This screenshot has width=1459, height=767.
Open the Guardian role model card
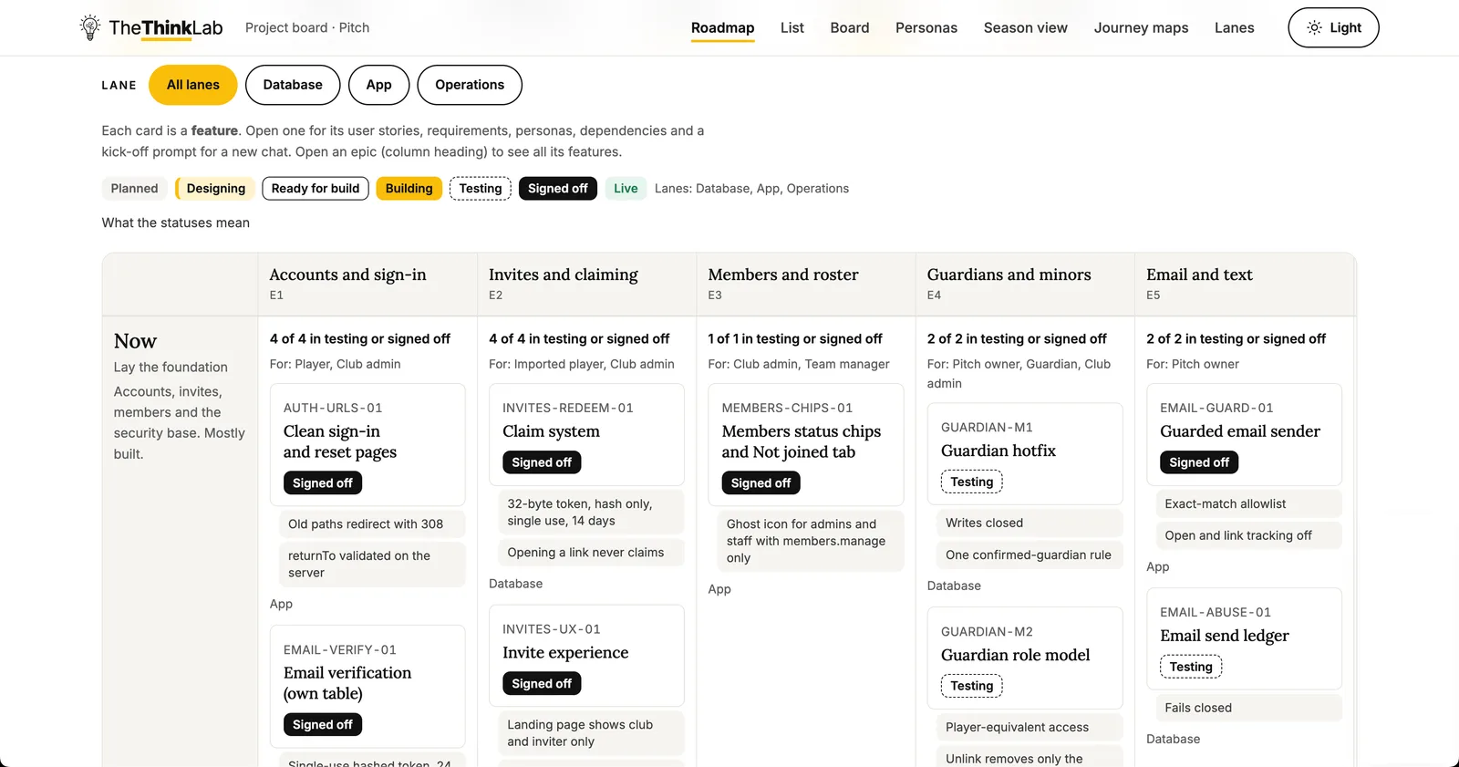coord(1025,658)
